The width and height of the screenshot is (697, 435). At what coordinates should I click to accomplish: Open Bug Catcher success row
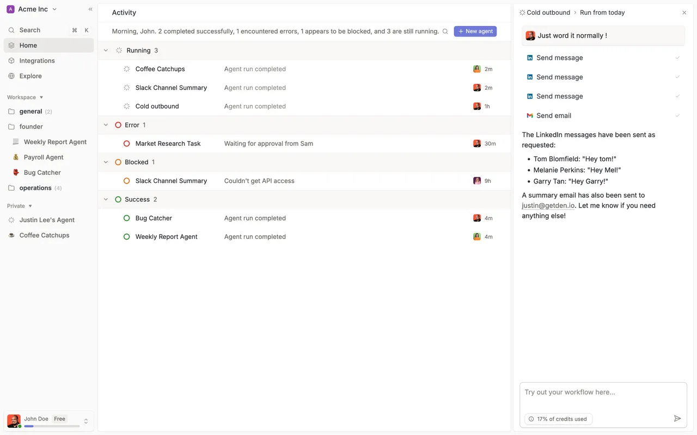[304, 218]
